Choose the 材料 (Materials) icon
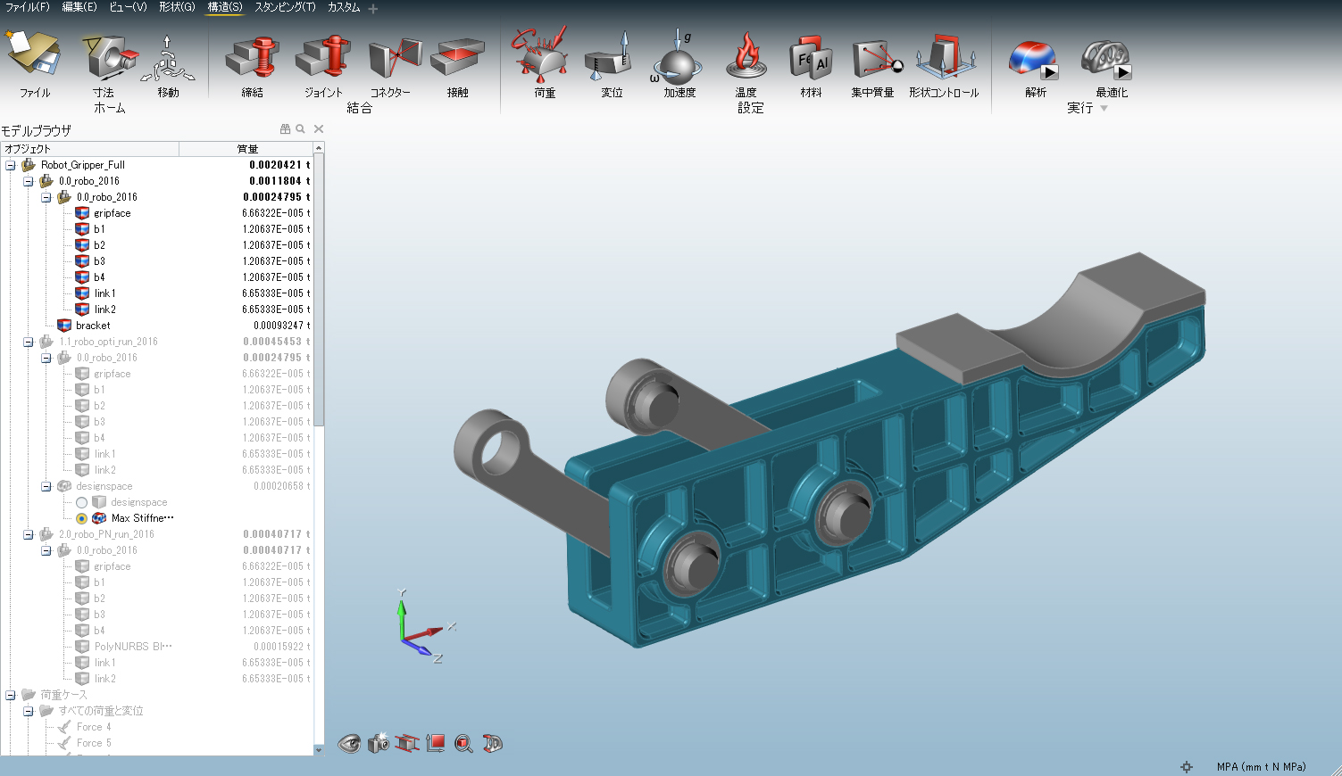The width and height of the screenshot is (1342, 776). click(x=811, y=59)
